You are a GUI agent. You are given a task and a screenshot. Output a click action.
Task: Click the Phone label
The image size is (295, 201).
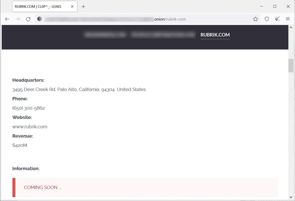click(20, 99)
